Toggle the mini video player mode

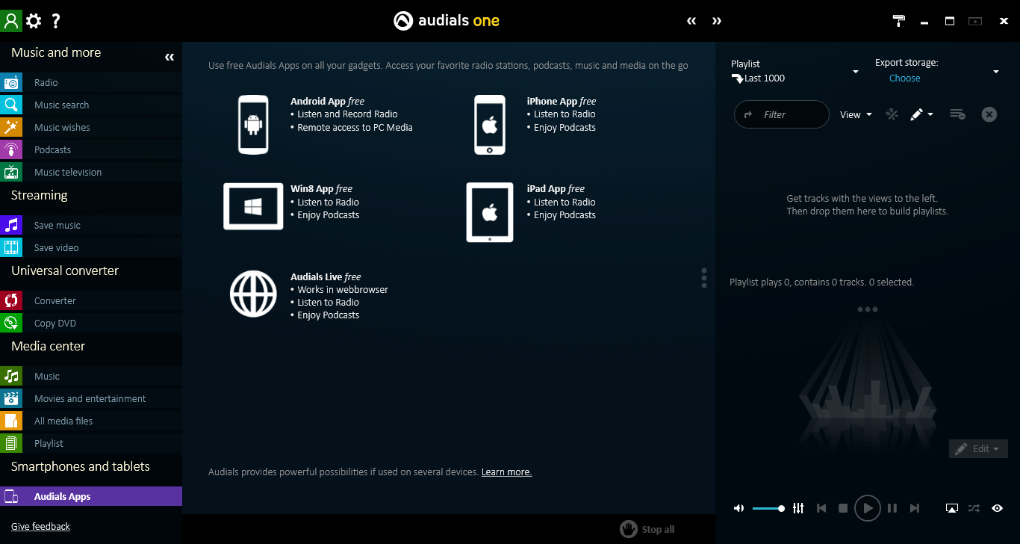[x=975, y=21]
